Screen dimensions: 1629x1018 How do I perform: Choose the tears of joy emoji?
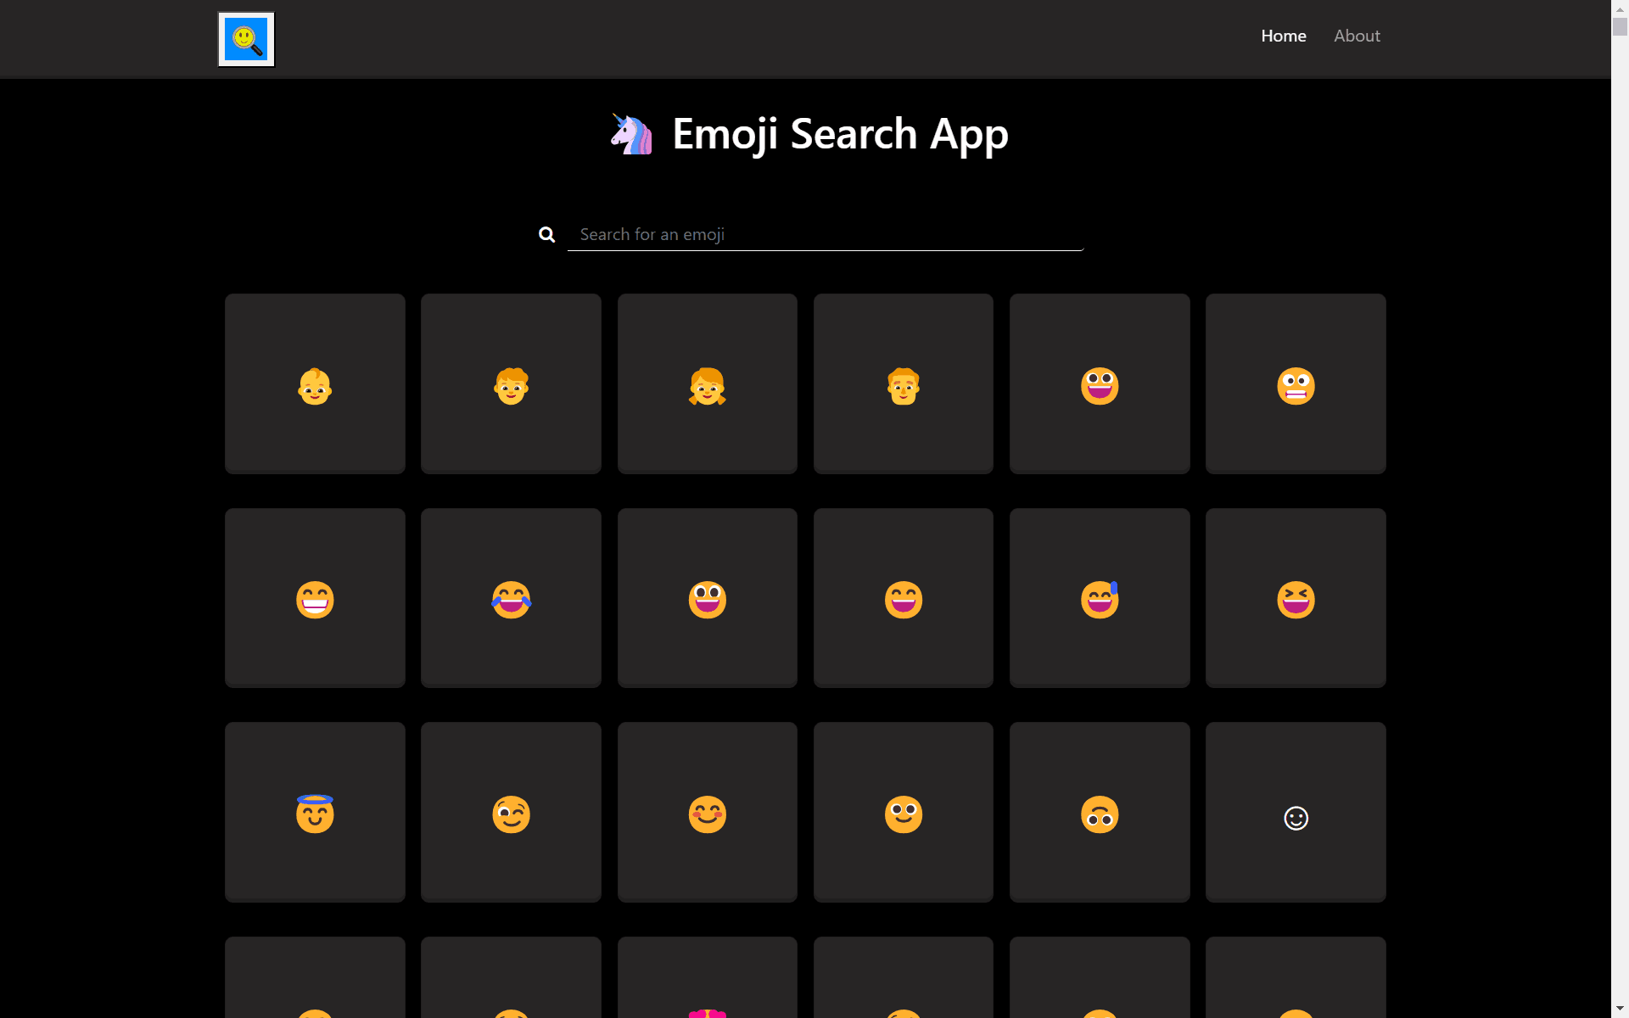(511, 598)
